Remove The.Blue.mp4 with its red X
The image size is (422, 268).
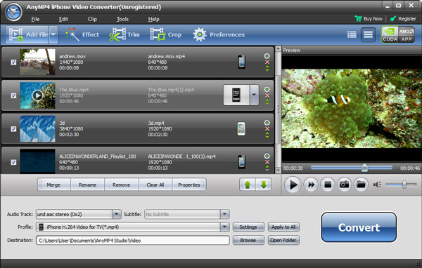point(267,95)
